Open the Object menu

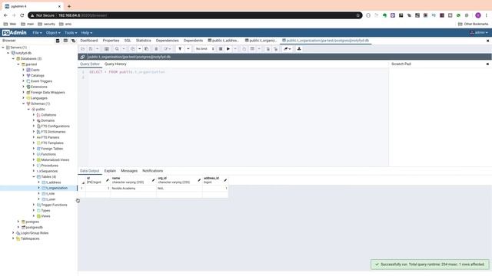click(53, 32)
